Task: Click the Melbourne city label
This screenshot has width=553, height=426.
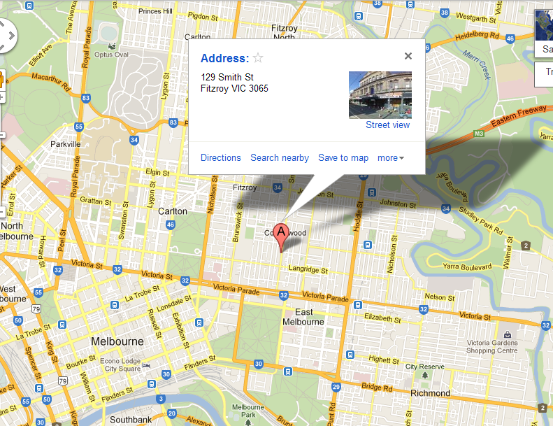Action: coord(117,341)
